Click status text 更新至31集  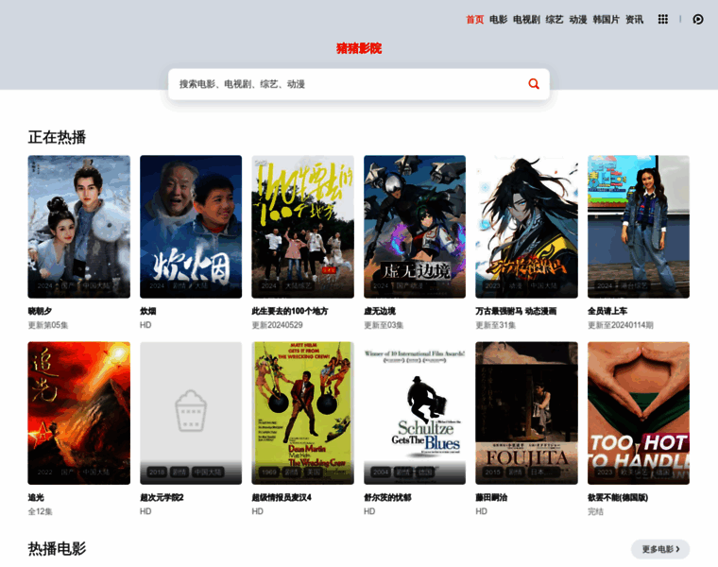coord(495,325)
